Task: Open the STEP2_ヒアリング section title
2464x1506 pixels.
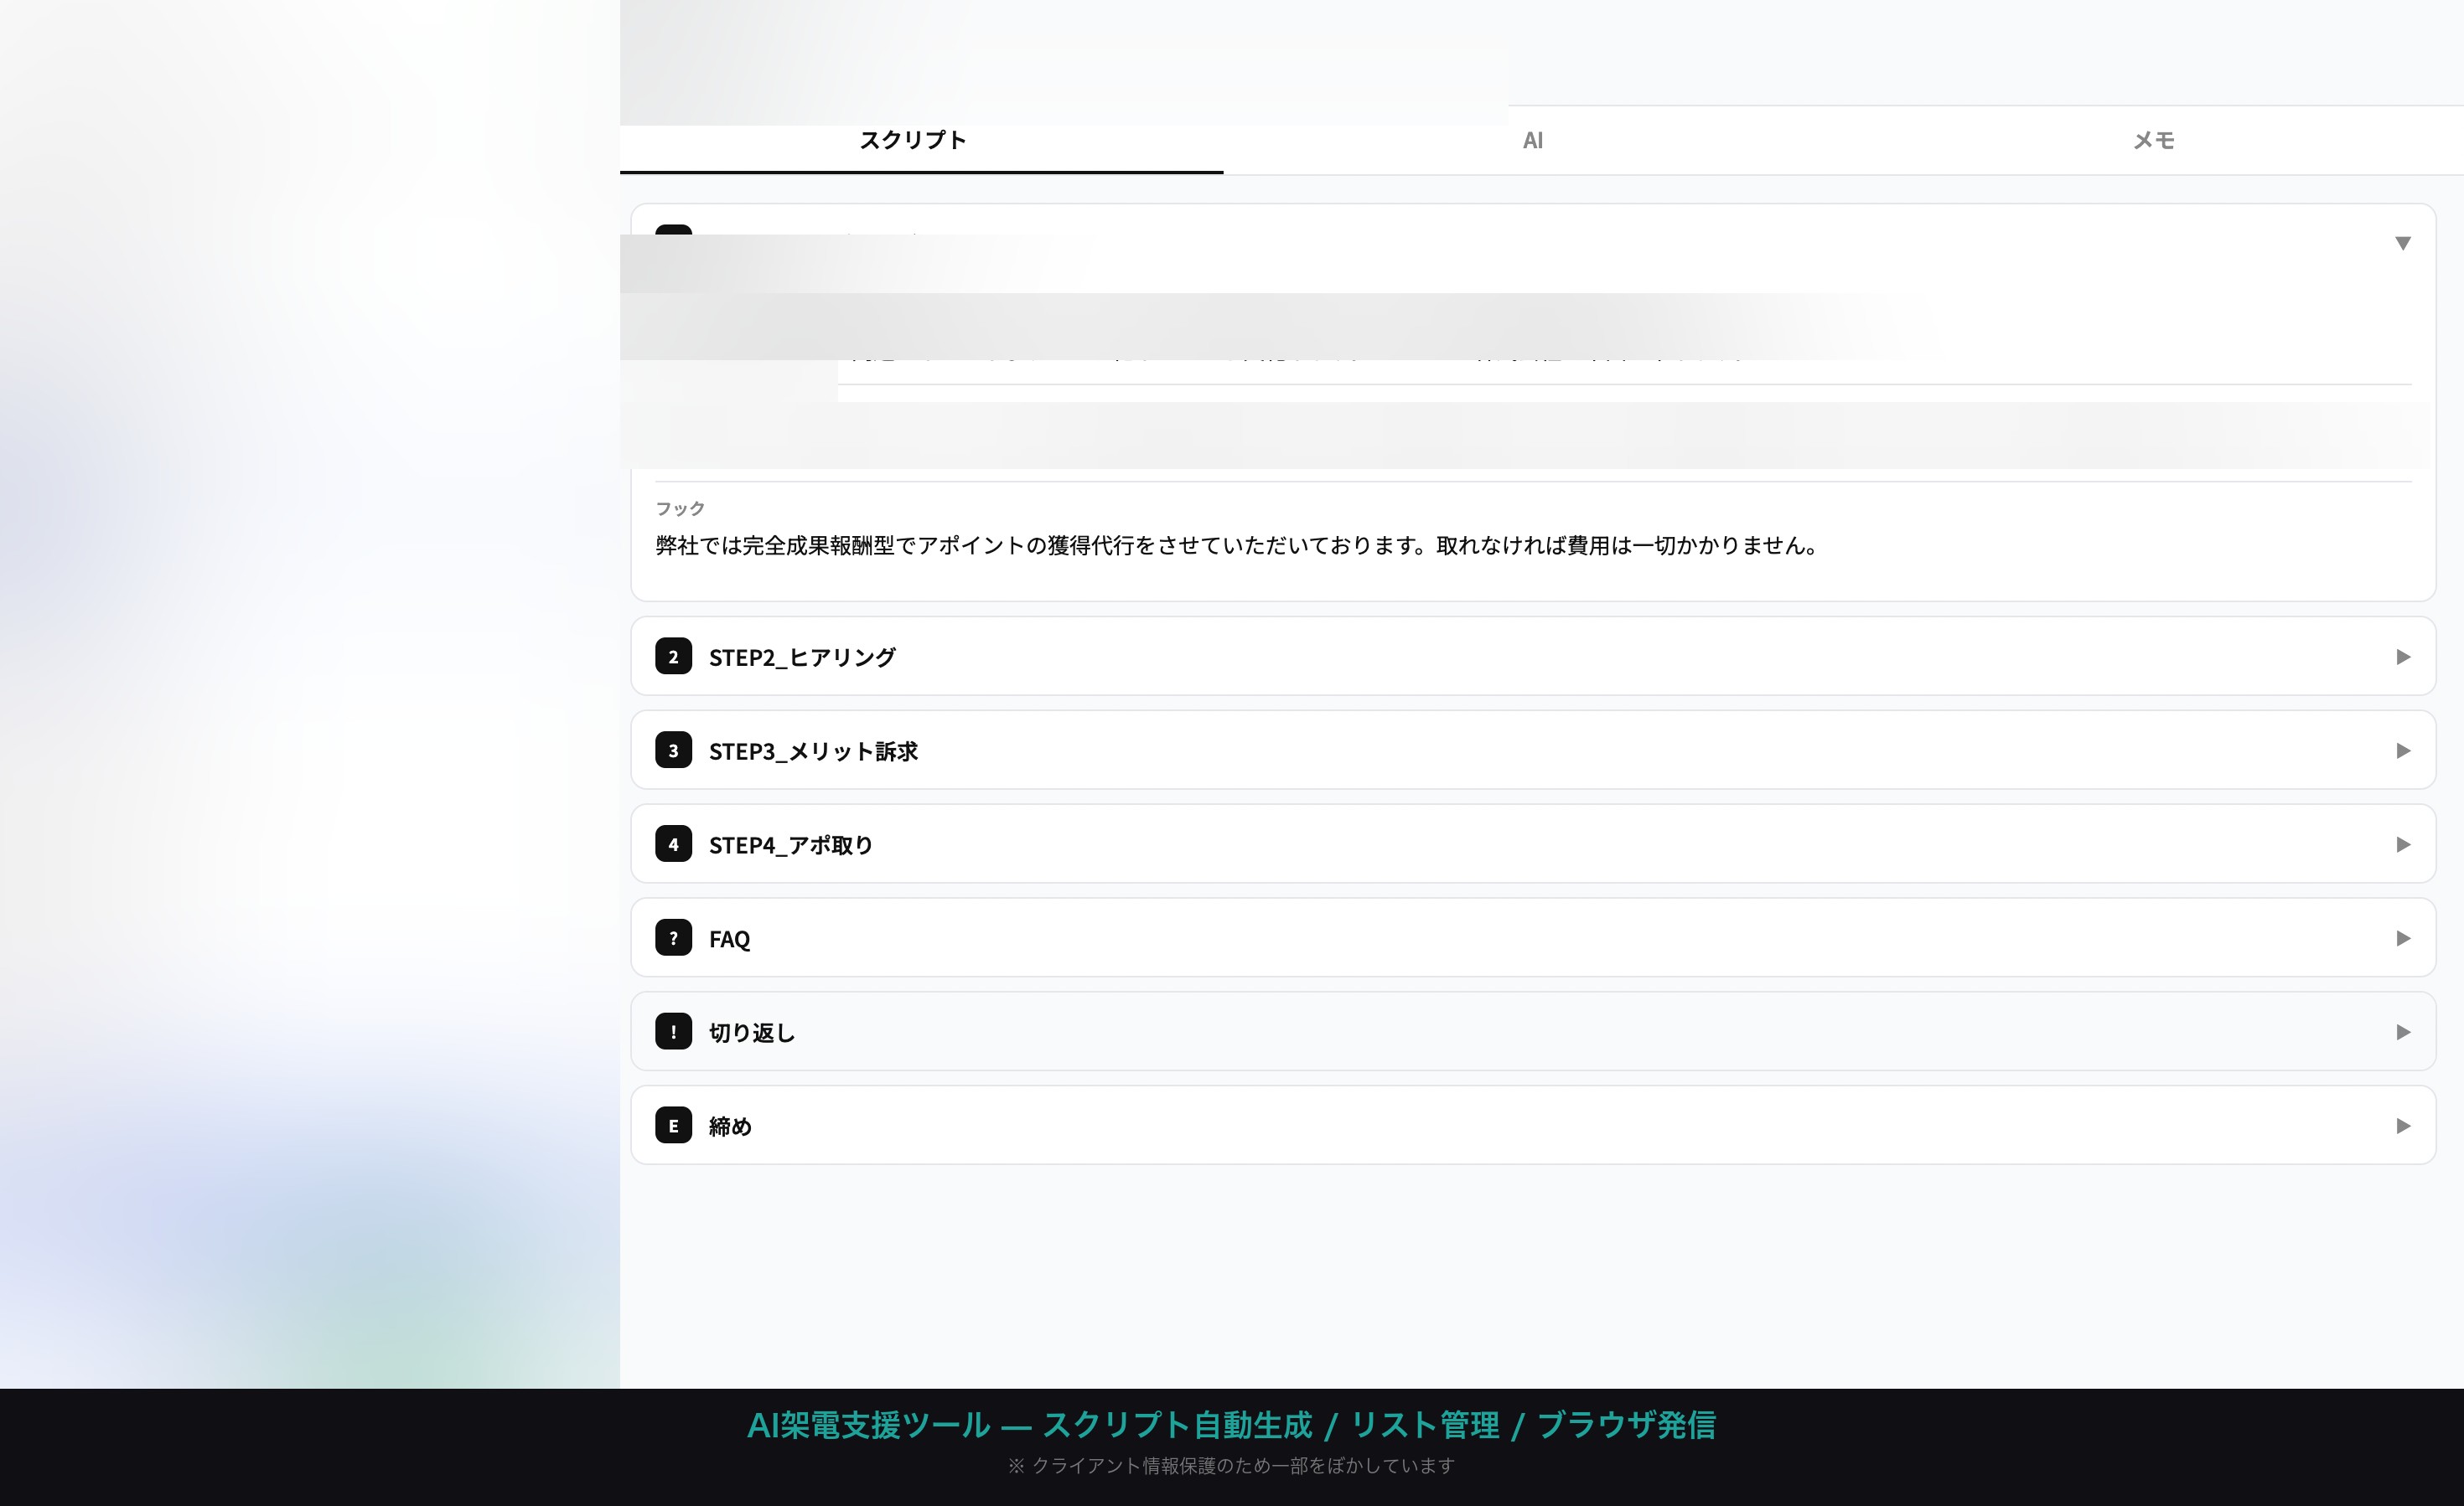Action: (x=802, y=658)
